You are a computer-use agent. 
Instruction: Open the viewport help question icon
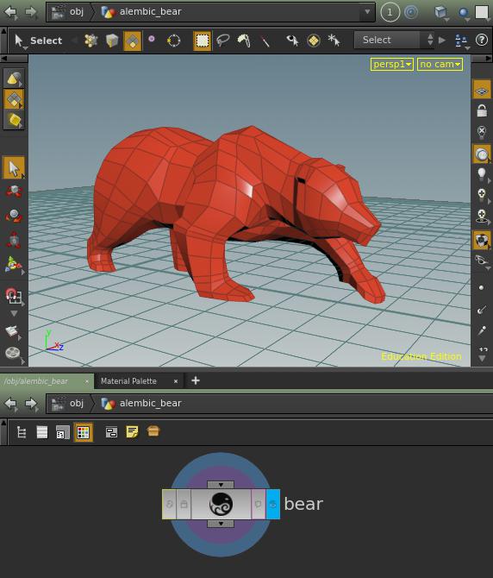coord(482,40)
